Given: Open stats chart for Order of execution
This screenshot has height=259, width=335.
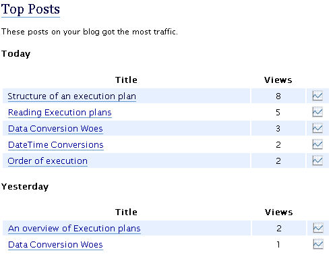Looking at the screenshot, I should pos(317,161).
